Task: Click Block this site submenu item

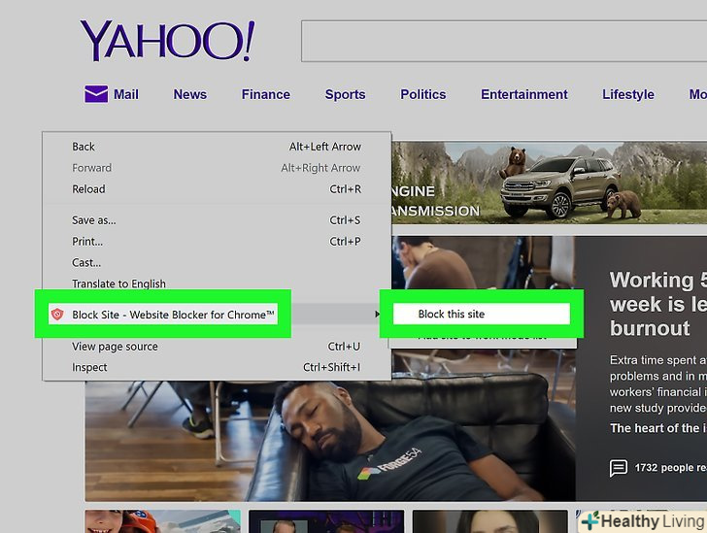Action: 452,315
